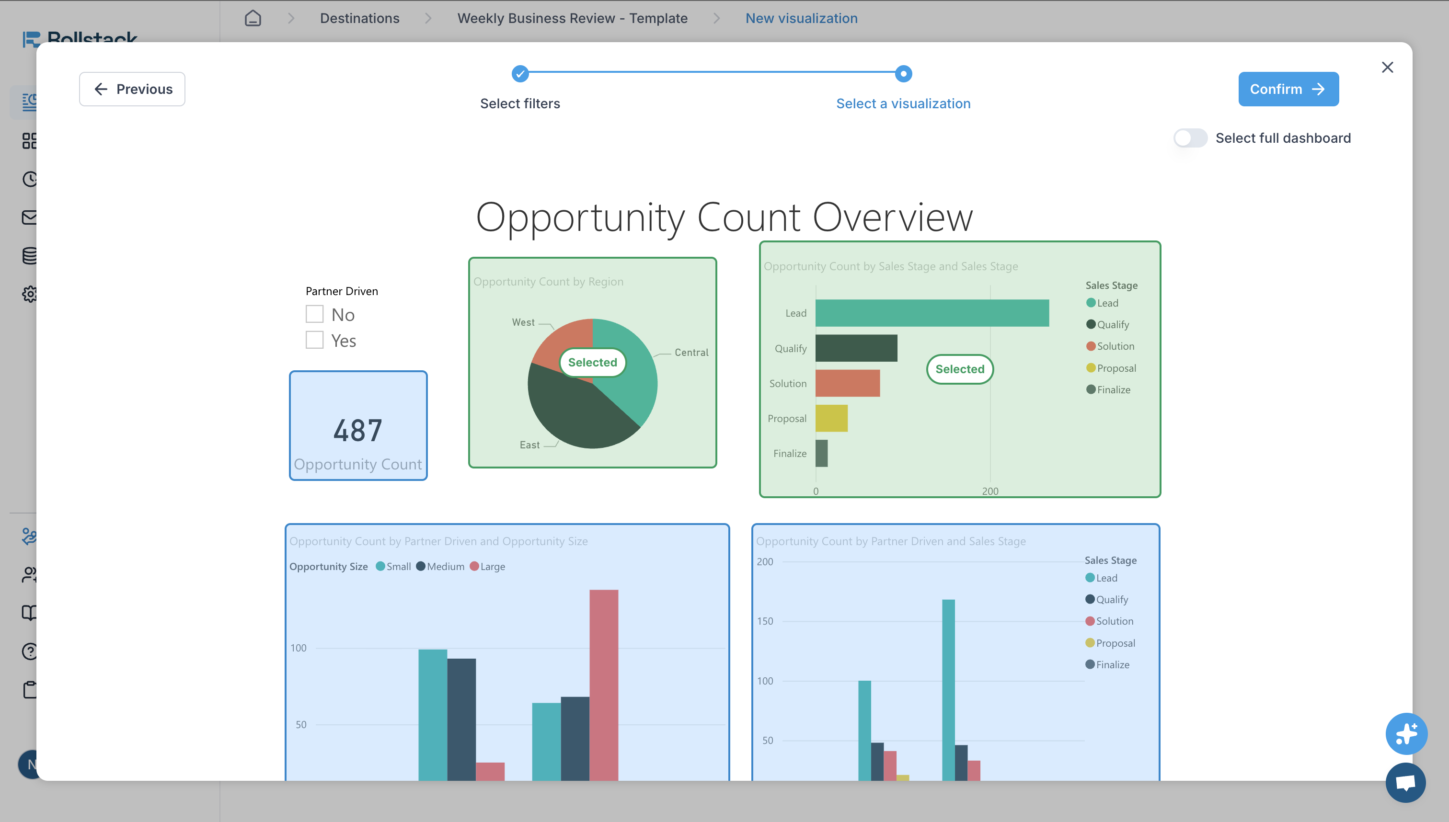Check the Yes checkbox under Partner Driven
The width and height of the screenshot is (1449, 822).
[x=314, y=340]
